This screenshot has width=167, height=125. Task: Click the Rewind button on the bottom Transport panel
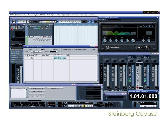72,106
